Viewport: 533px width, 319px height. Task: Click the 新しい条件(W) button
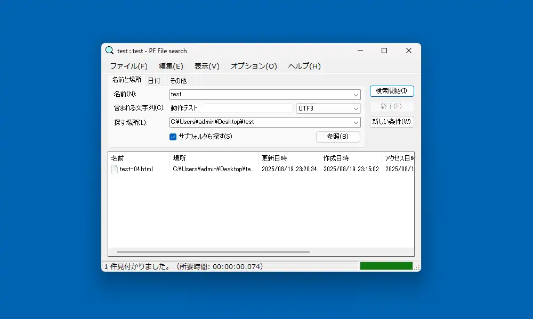(x=392, y=122)
